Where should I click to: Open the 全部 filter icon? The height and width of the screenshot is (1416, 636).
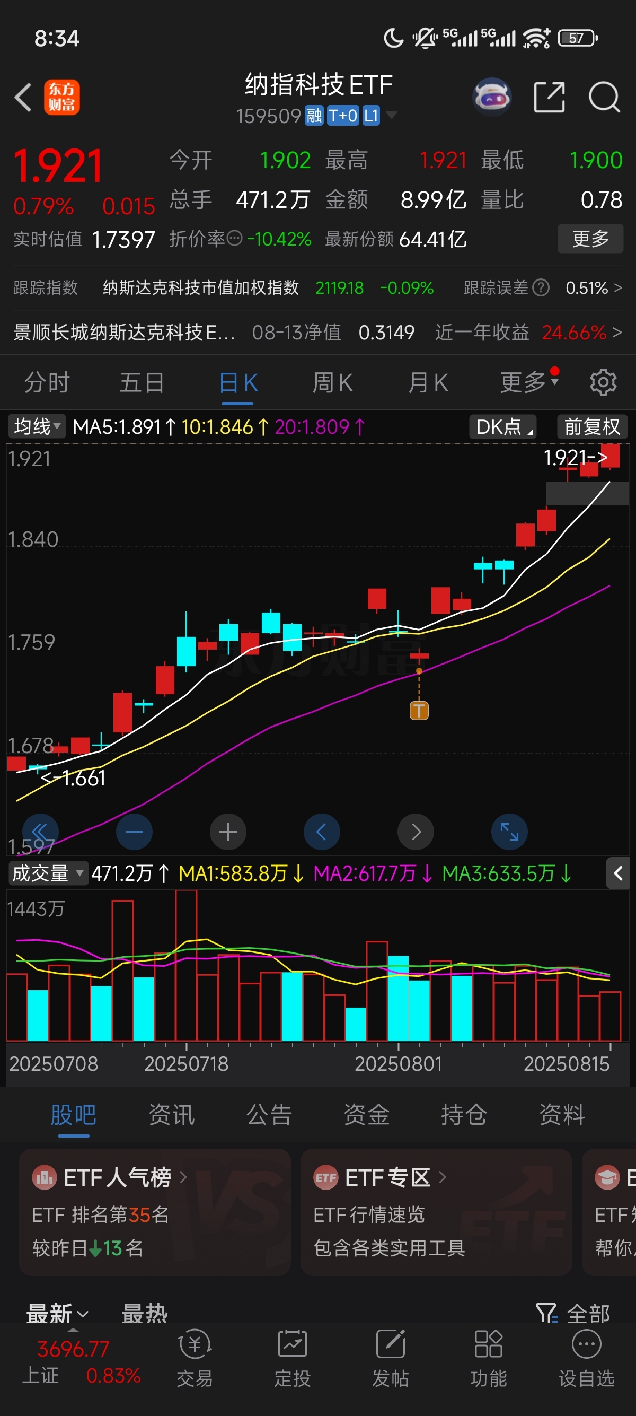546,1313
